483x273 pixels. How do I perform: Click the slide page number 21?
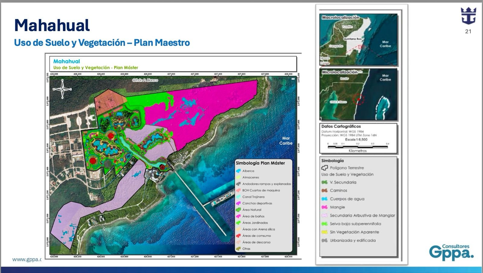click(x=468, y=31)
